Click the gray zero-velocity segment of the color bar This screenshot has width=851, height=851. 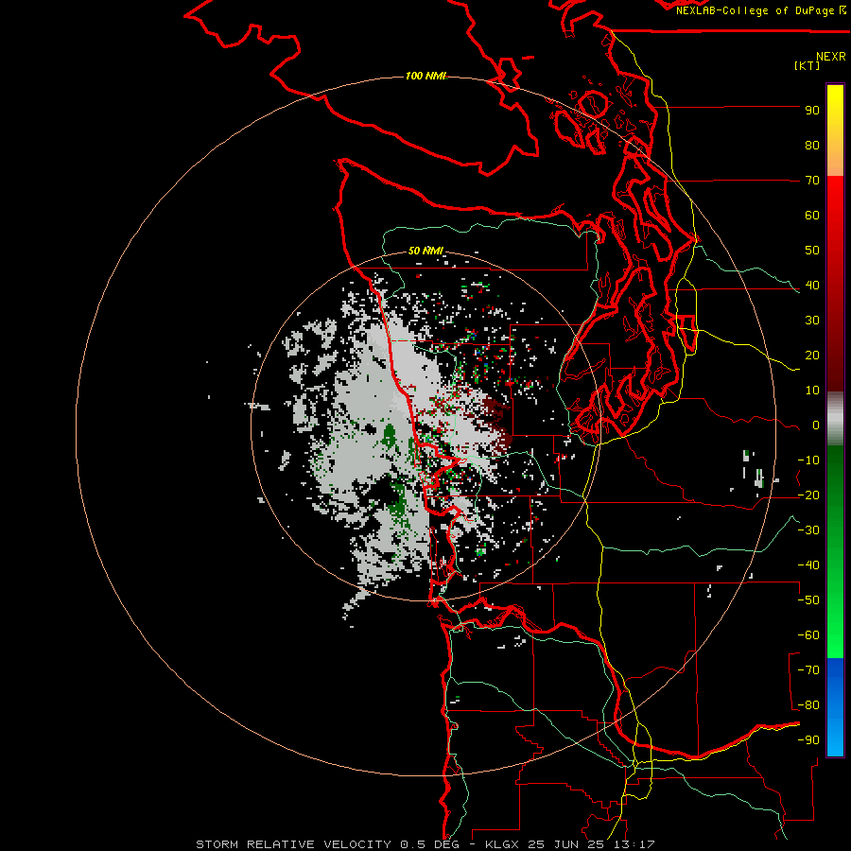coord(835,419)
